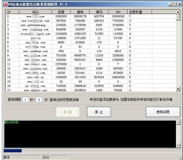Viewport: 183px width, 160px height.
Task: Click 查询过快容易被封哦 warning text
Action: pos(64,100)
